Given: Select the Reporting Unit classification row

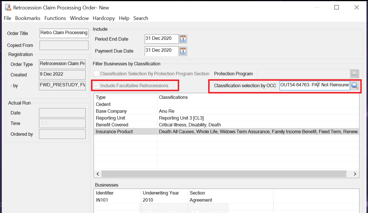Looking at the screenshot, I should [x=111, y=118].
